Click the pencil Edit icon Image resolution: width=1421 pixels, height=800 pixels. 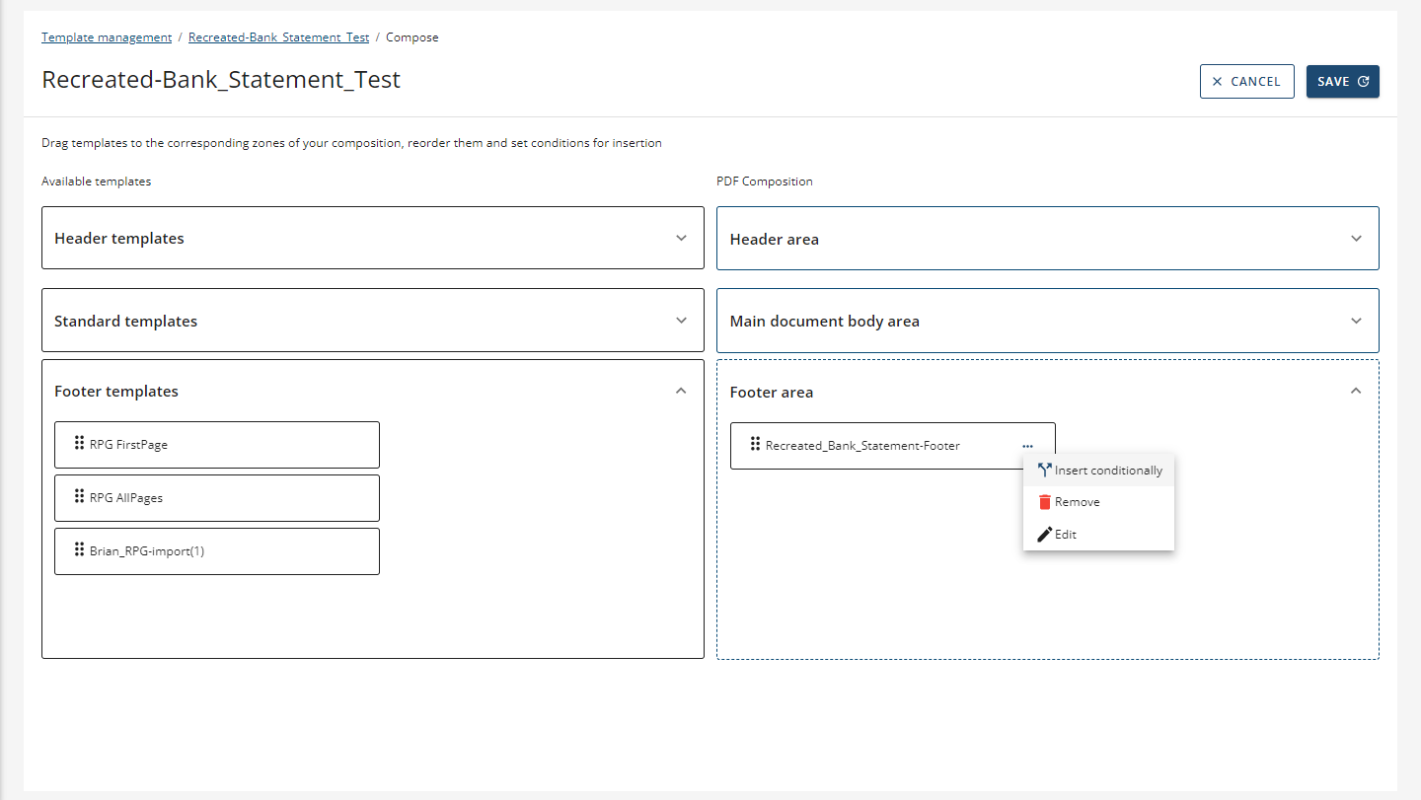1044,535
